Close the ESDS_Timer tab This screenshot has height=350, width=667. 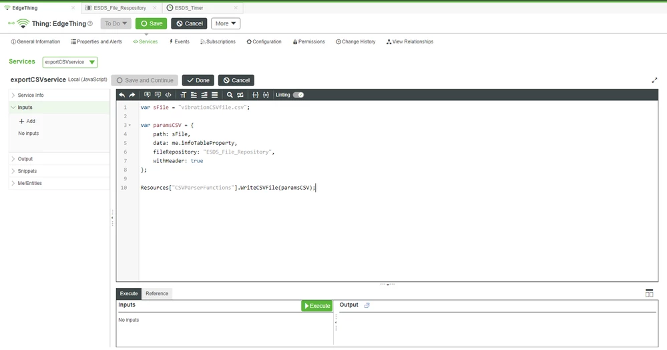point(236,7)
